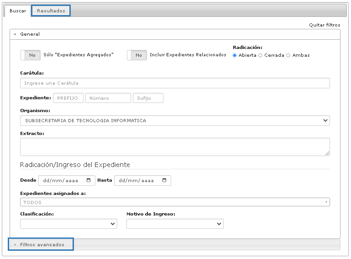Switch to the Buscar tab

click(x=18, y=11)
